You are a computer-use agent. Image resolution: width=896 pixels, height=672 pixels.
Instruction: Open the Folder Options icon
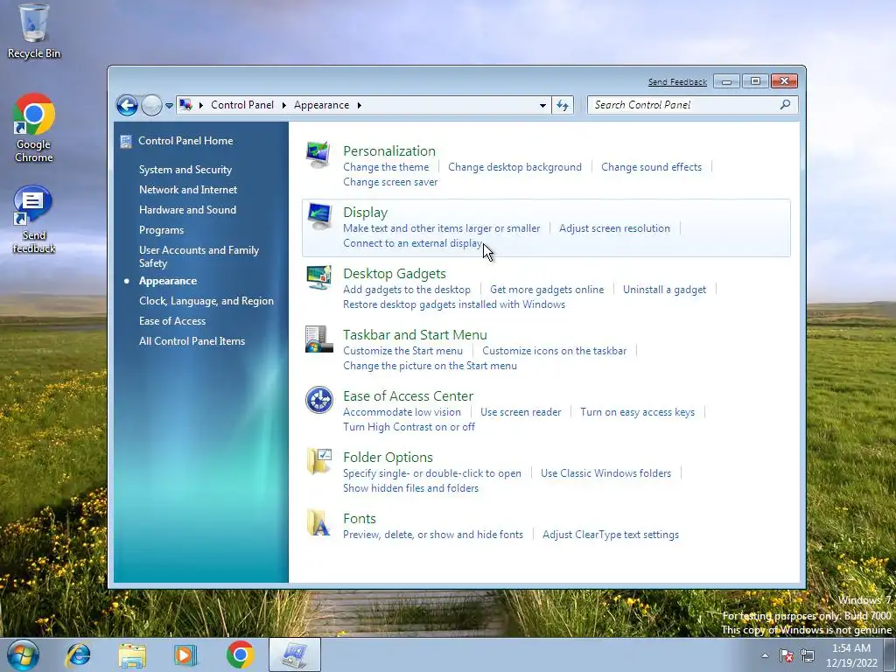(x=318, y=462)
